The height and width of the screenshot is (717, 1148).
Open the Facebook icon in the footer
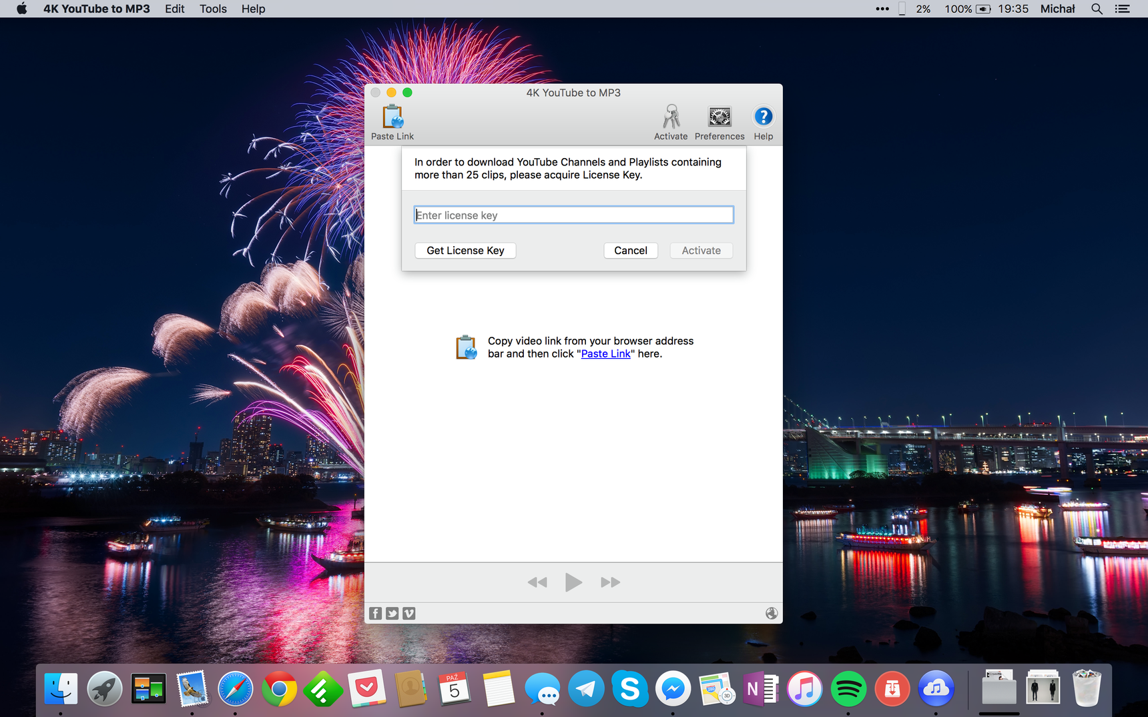376,614
